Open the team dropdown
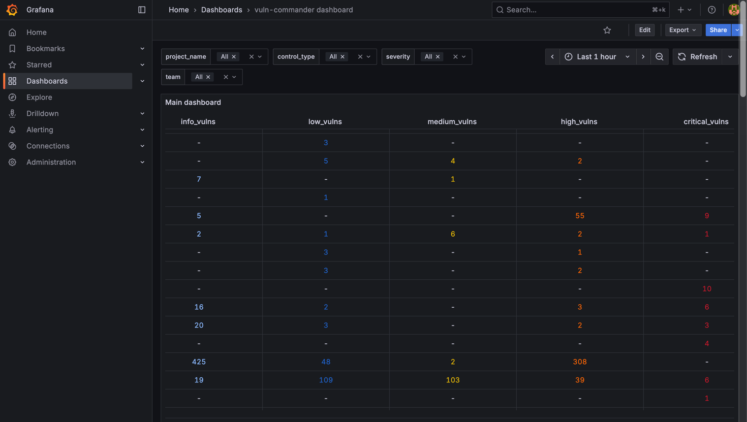This screenshot has height=422, width=747. click(234, 77)
